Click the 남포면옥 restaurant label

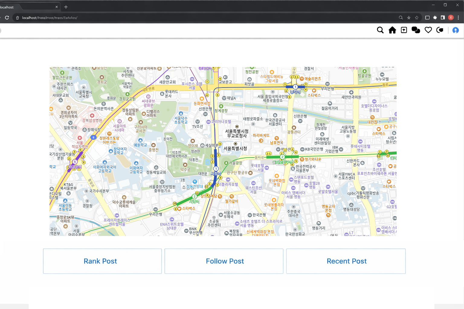coord(277,143)
